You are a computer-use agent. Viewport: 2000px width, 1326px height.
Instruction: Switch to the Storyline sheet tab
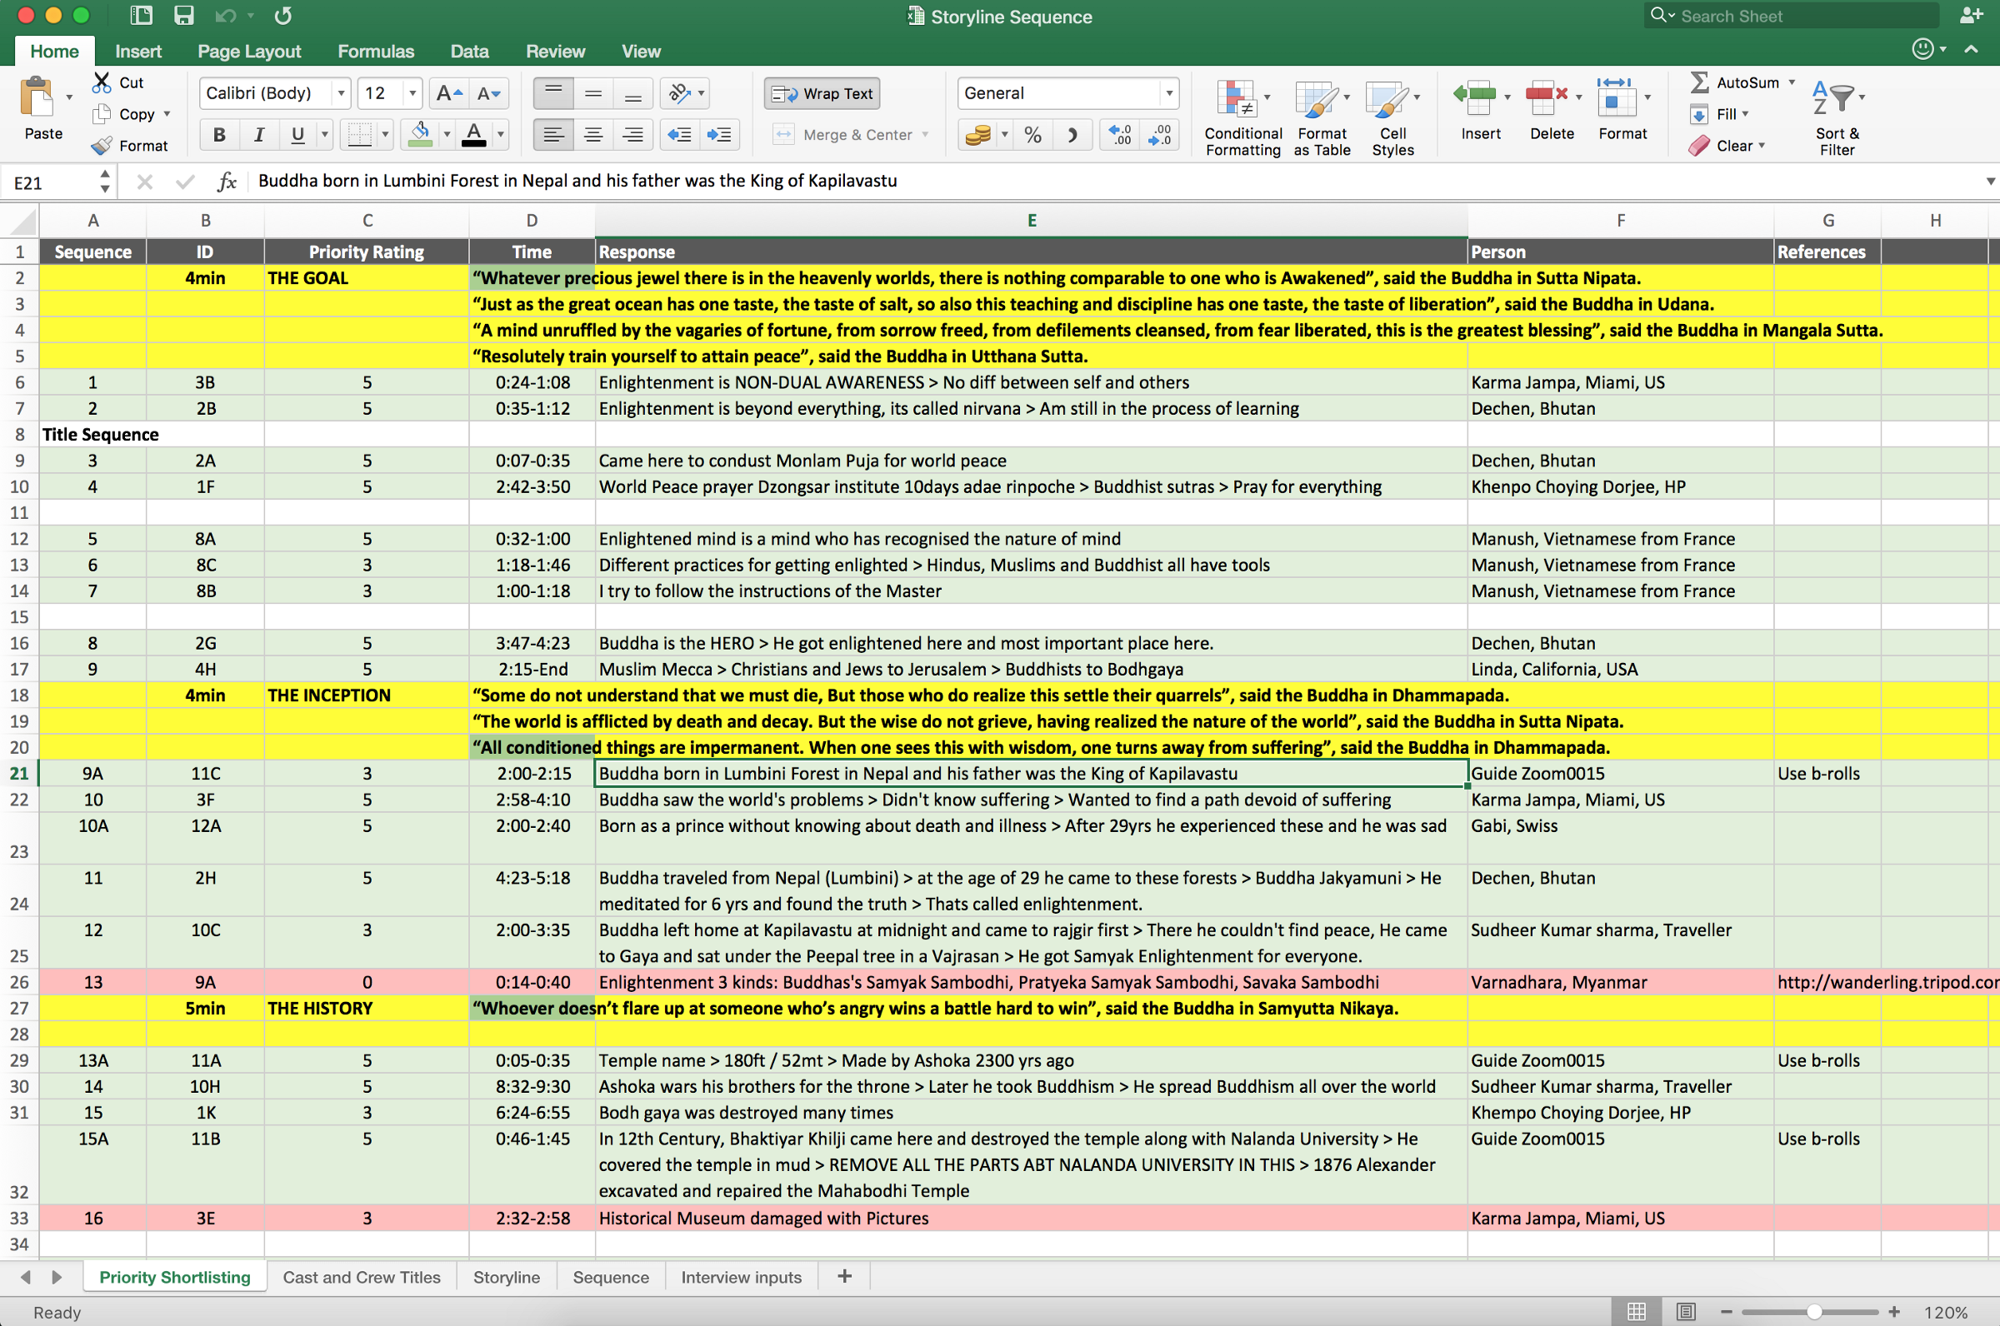[506, 1277]
